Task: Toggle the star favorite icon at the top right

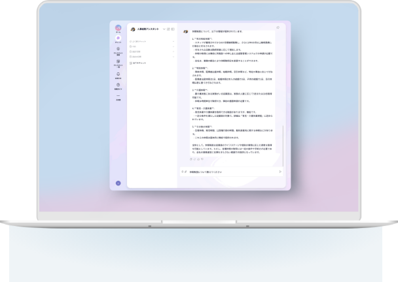Action: pos(278,28)
